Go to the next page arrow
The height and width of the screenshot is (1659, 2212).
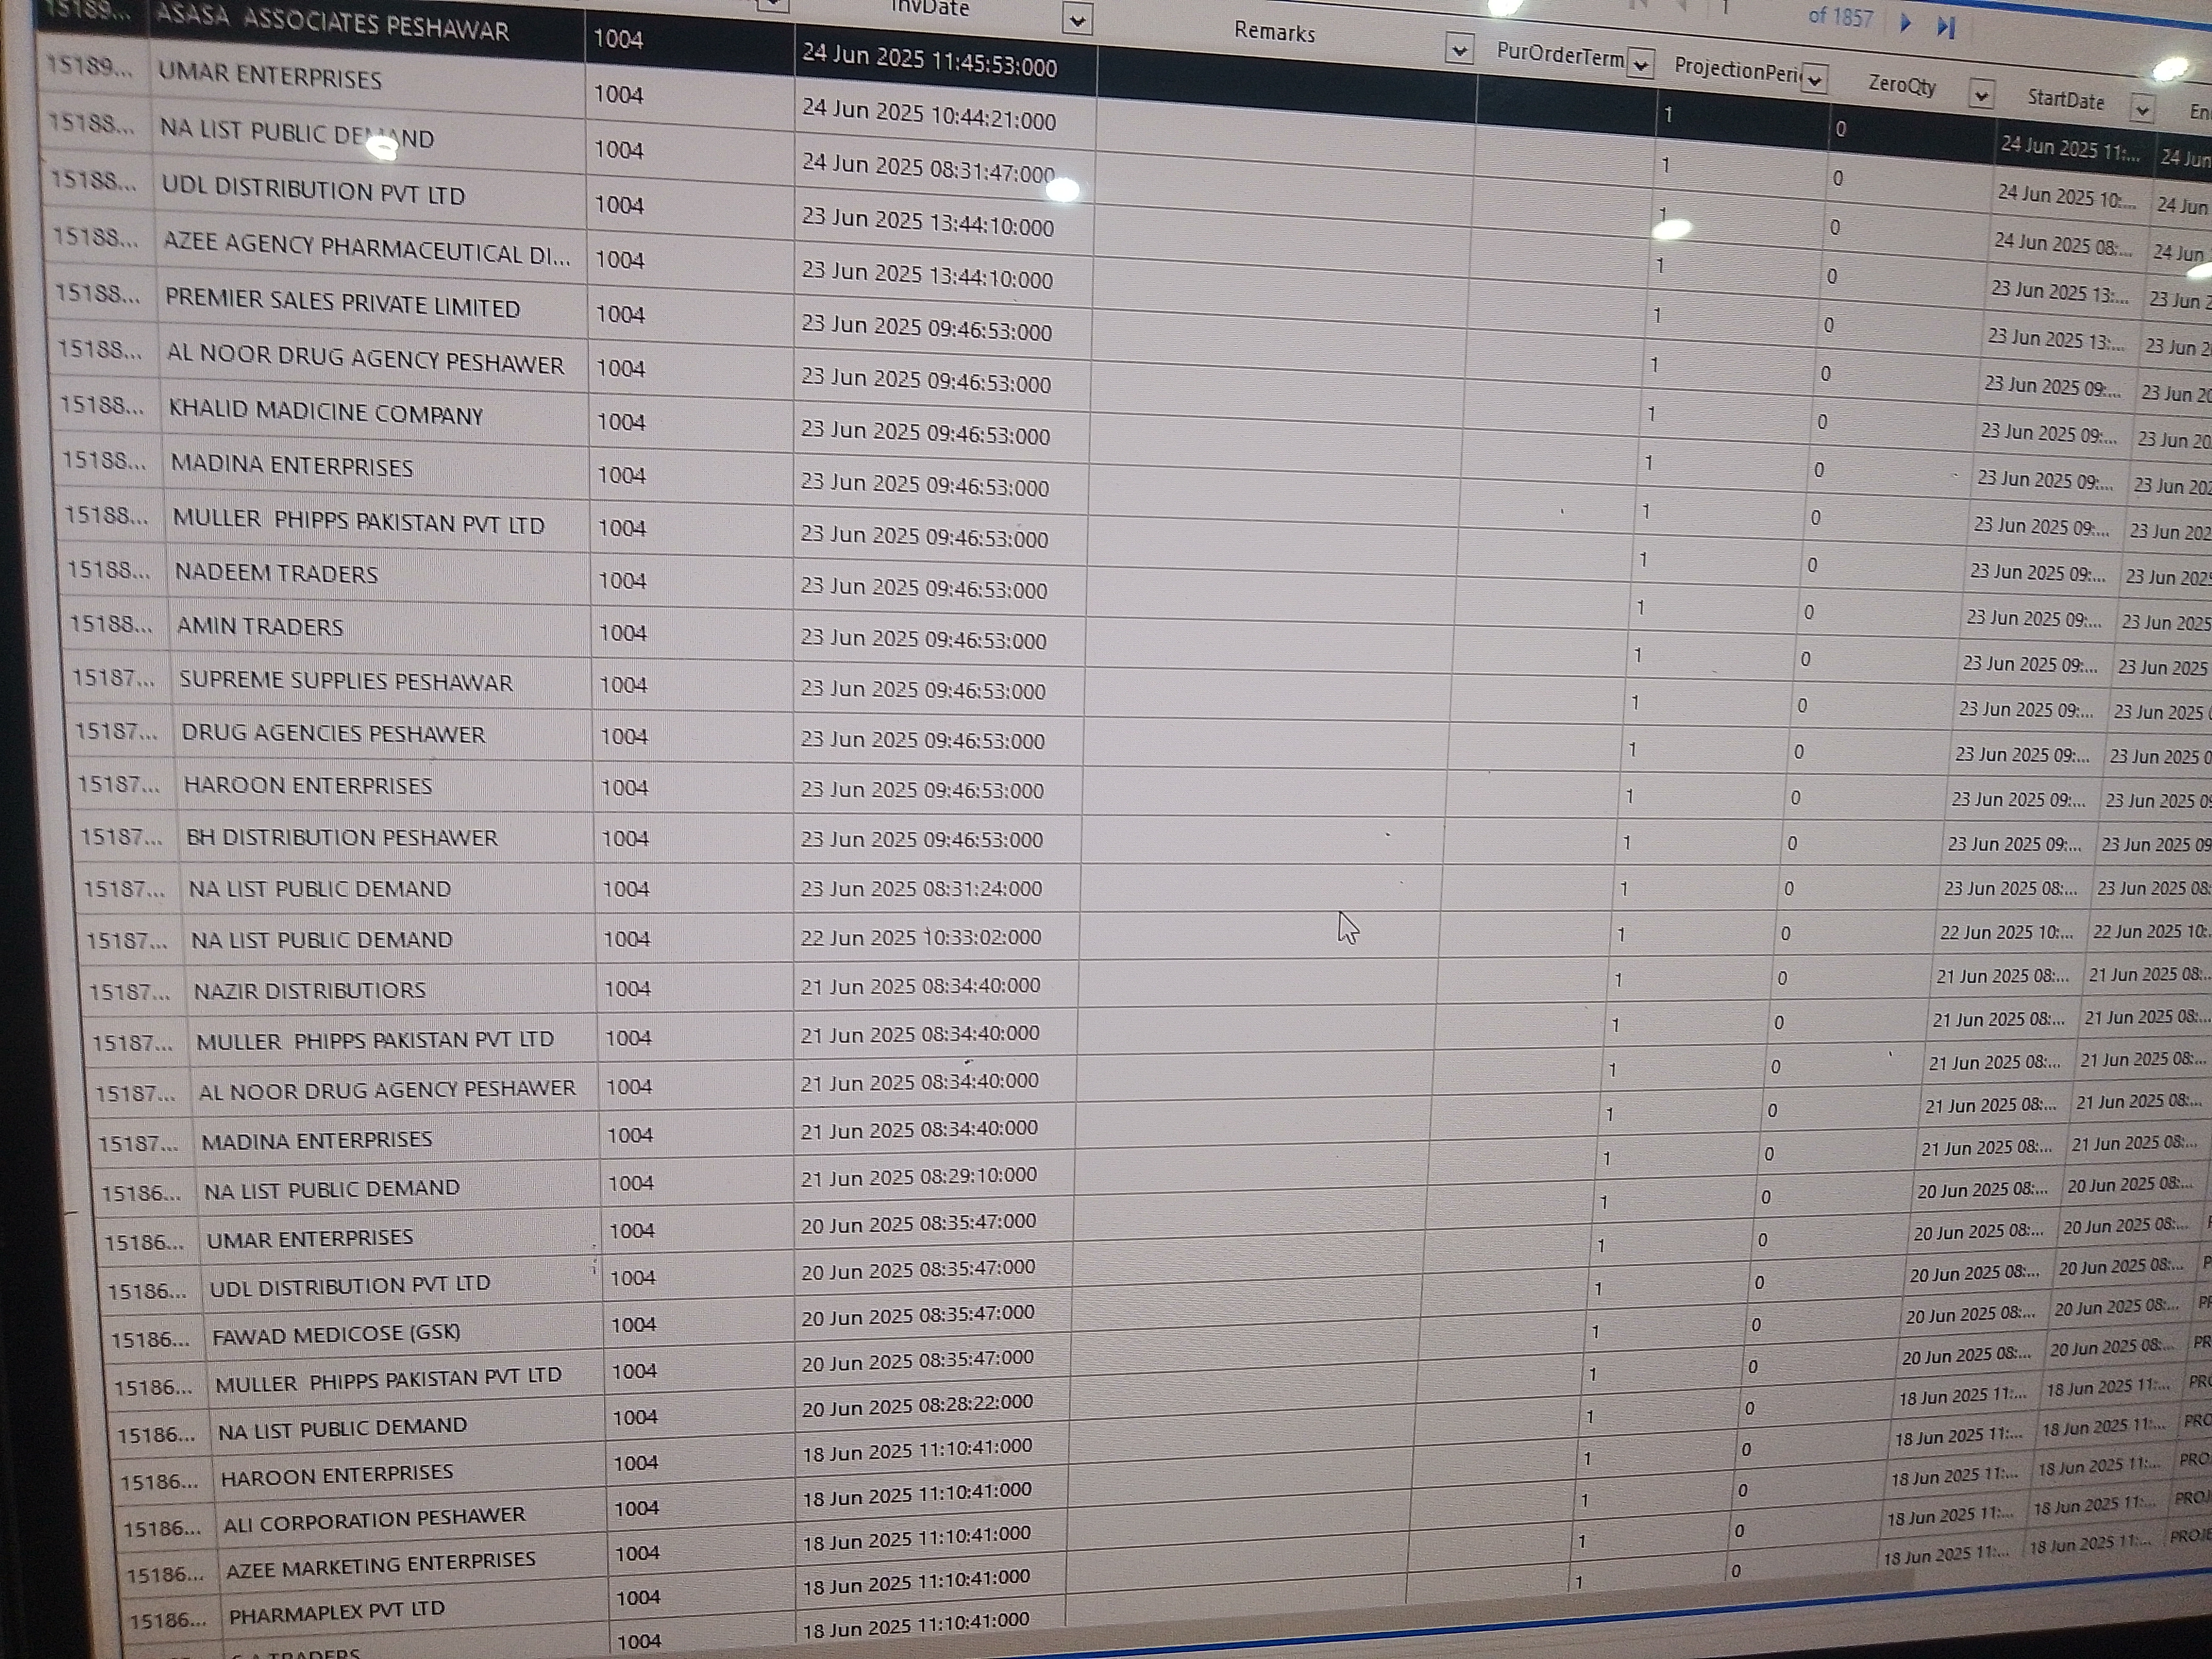1905,22
